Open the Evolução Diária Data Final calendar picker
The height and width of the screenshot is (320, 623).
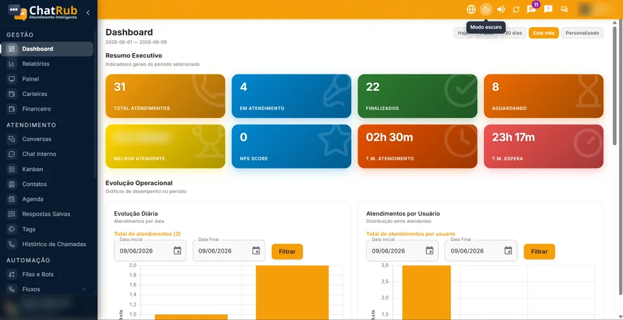256,251
